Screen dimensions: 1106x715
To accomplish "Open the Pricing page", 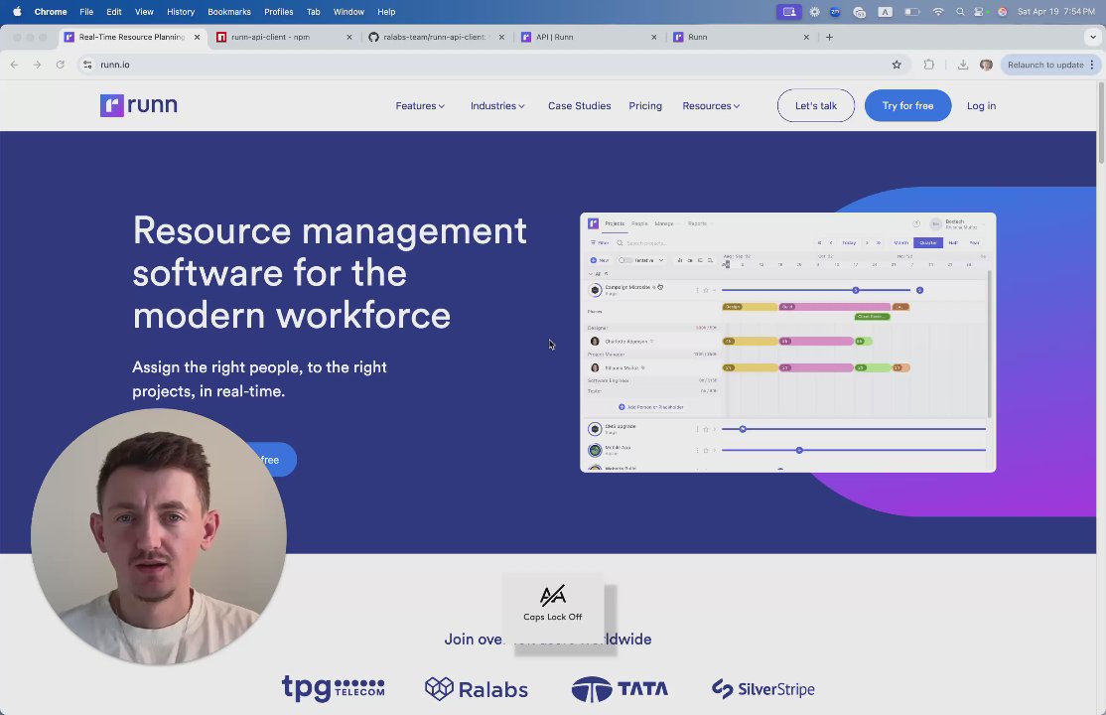I will click(645, 106).
